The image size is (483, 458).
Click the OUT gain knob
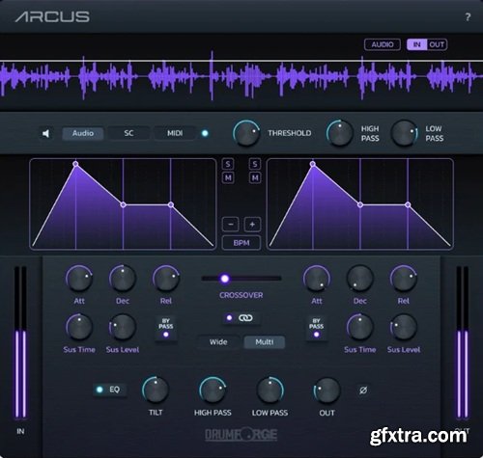click(x=327, y=391)
